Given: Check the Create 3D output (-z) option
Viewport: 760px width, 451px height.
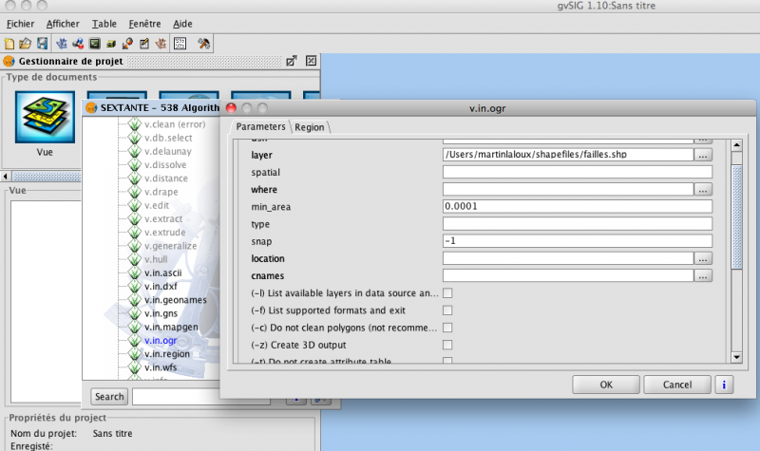Looking at the screenshot, I should point(448,345).
